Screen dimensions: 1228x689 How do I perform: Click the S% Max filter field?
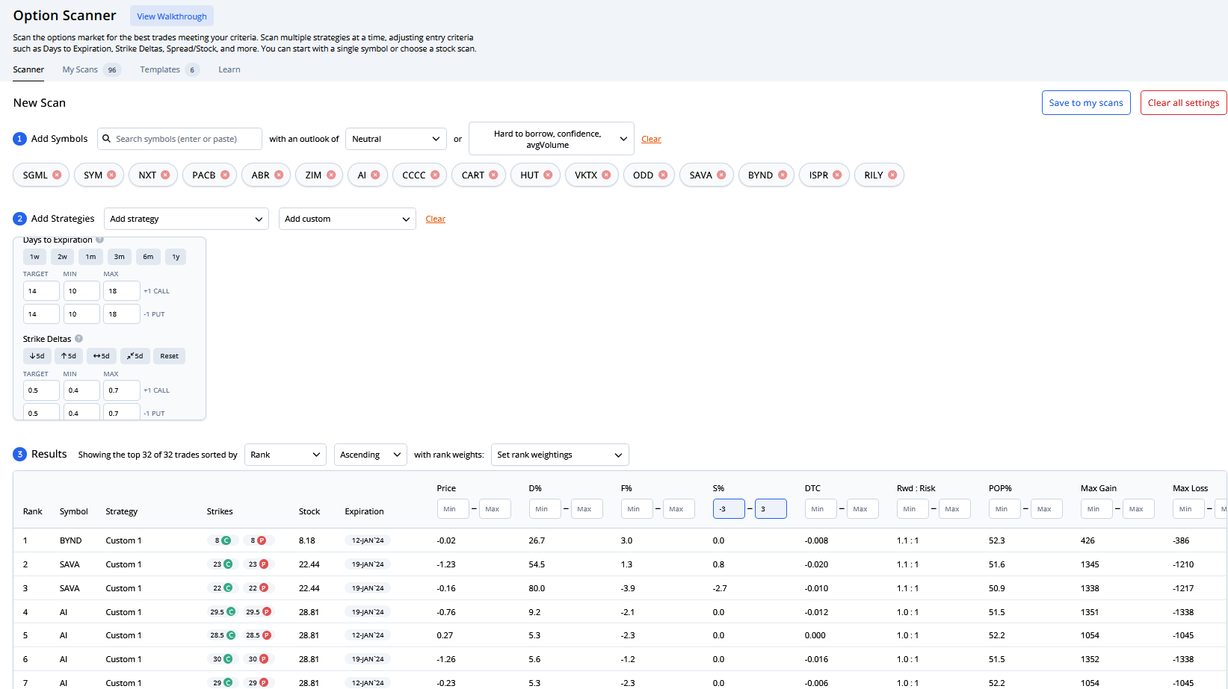tap(771, 509)
